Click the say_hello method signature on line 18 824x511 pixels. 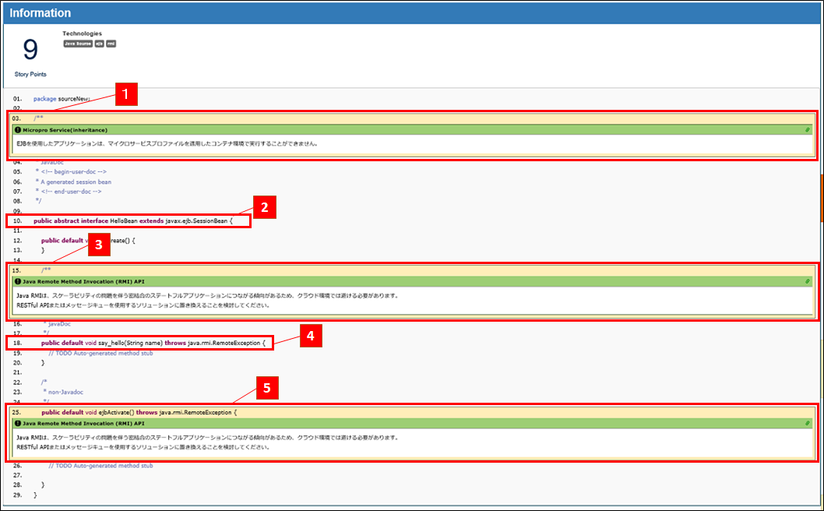[x=153, y=343]
